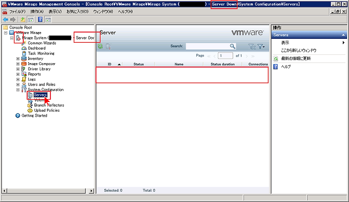Sort by the Name column header
Image resolution: width=349 pixels, height=202 pixels.
click(179, 64)
